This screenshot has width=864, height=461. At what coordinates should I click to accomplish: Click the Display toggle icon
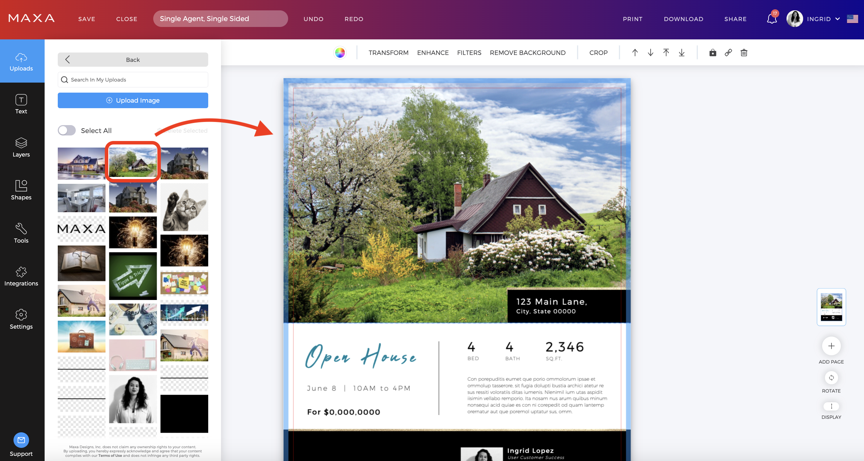coord(831,406)
